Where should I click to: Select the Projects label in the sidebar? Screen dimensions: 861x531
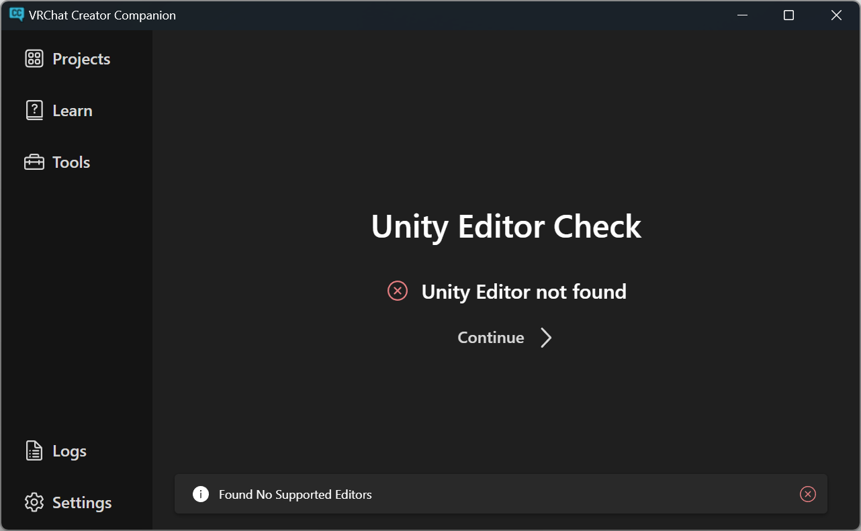(x=81, y=59)
